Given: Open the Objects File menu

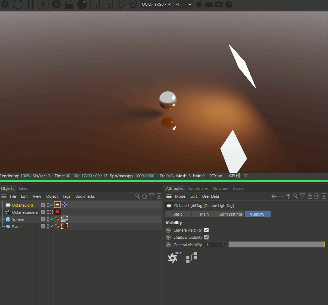Looking at the screenshot, I should 13,196.
